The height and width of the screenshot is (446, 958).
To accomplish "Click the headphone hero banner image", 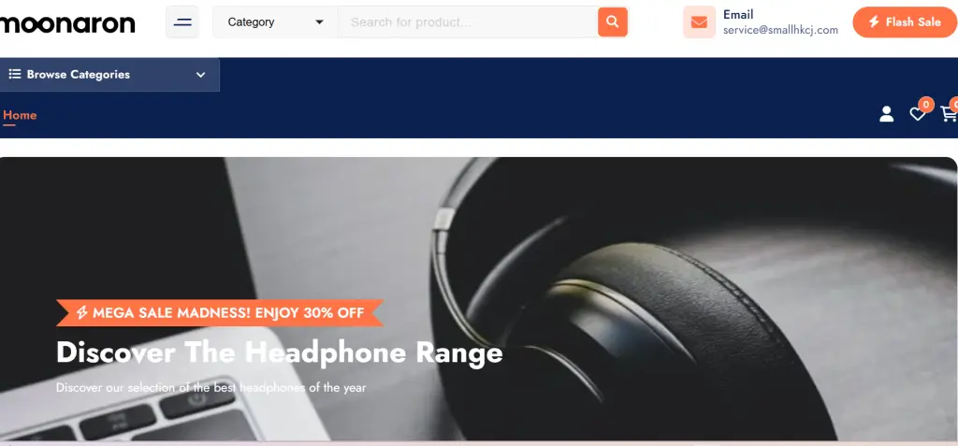I will pos(478,299).
